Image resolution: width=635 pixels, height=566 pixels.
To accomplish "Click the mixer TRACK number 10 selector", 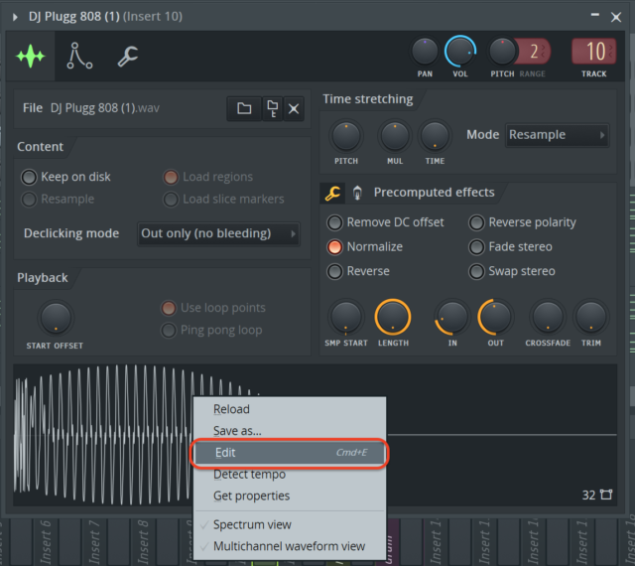I will pos(594,52).
